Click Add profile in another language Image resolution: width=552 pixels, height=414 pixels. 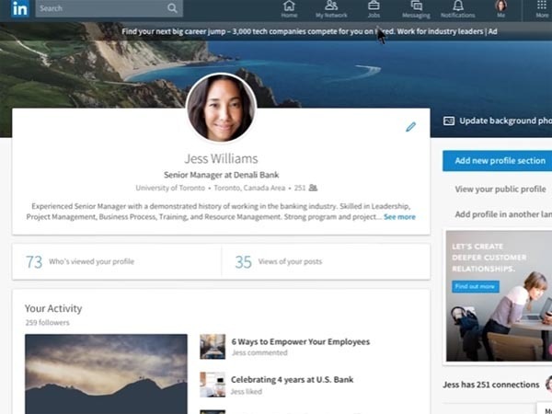[x=503, y=214]
